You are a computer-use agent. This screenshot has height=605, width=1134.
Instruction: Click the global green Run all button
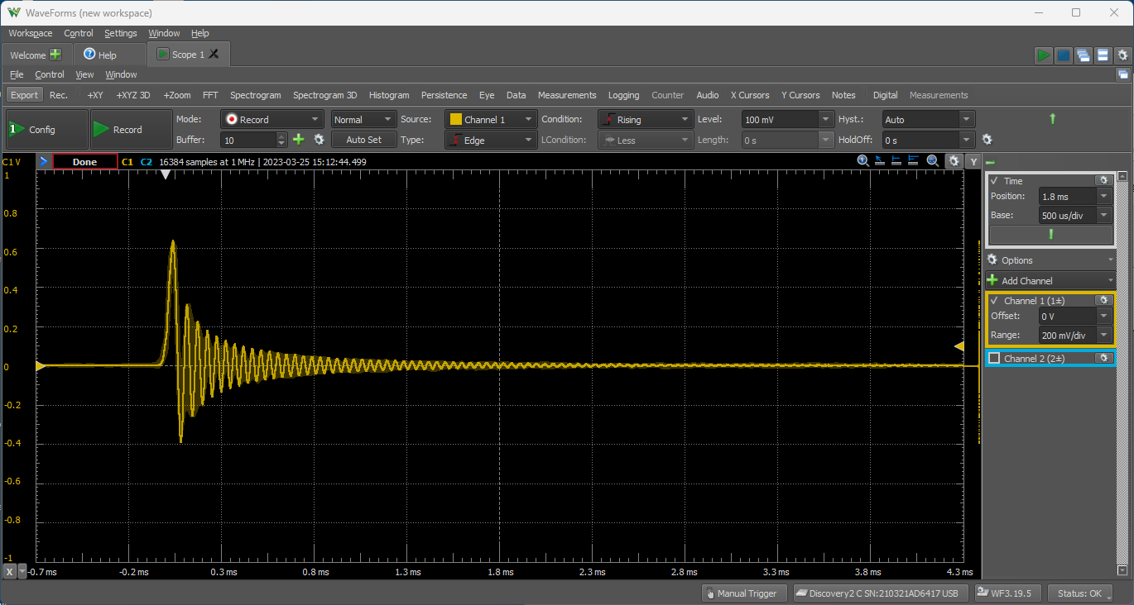click(1044, 55)
